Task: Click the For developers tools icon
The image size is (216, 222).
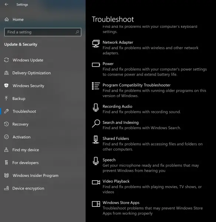Action: pyautogui.click(x=6, y=162)
